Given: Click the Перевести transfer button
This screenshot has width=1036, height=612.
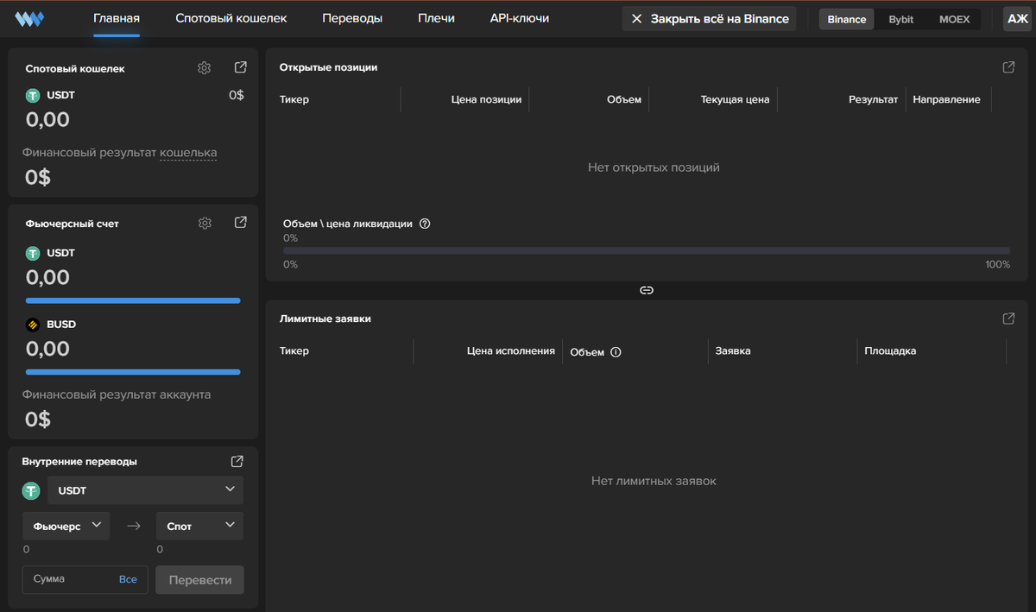Looking at the screenshot, I should pyautogui.click(x=199, y=580).
